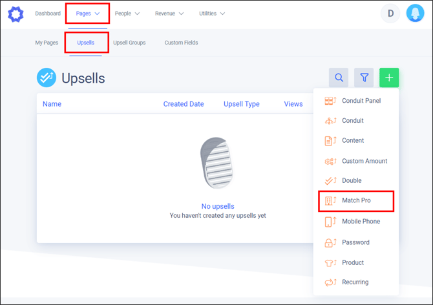The height and width of the screenshot is (305, 433).
Task: Click the green plus add upsell button
Action: (x=389, y=78)
